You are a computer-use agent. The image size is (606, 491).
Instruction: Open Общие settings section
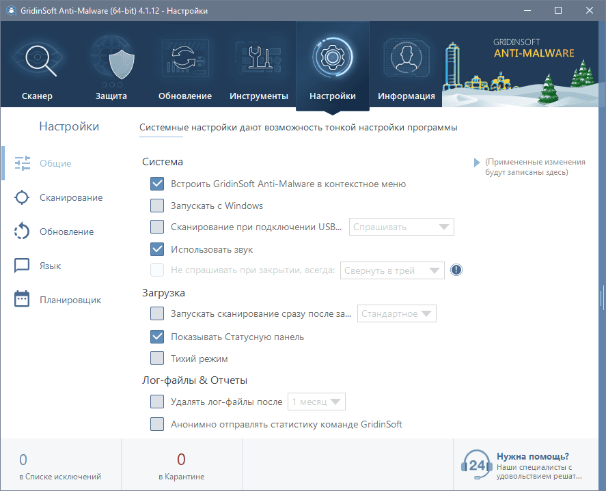tap(55, 163)
